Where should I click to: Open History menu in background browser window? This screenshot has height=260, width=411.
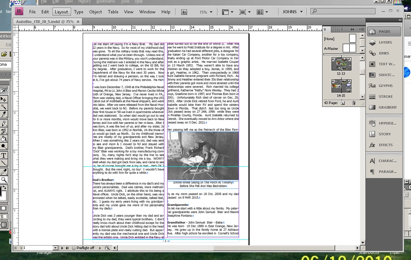[x=85, y=1]
